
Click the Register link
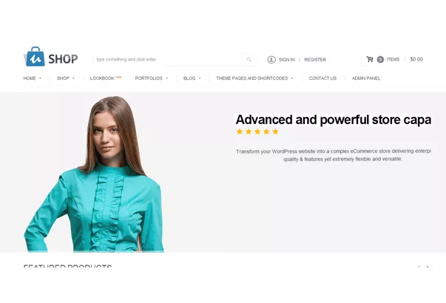coord(315,60)
